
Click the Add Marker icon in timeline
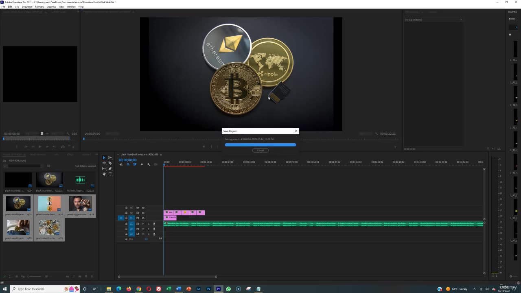coord(142,164)
